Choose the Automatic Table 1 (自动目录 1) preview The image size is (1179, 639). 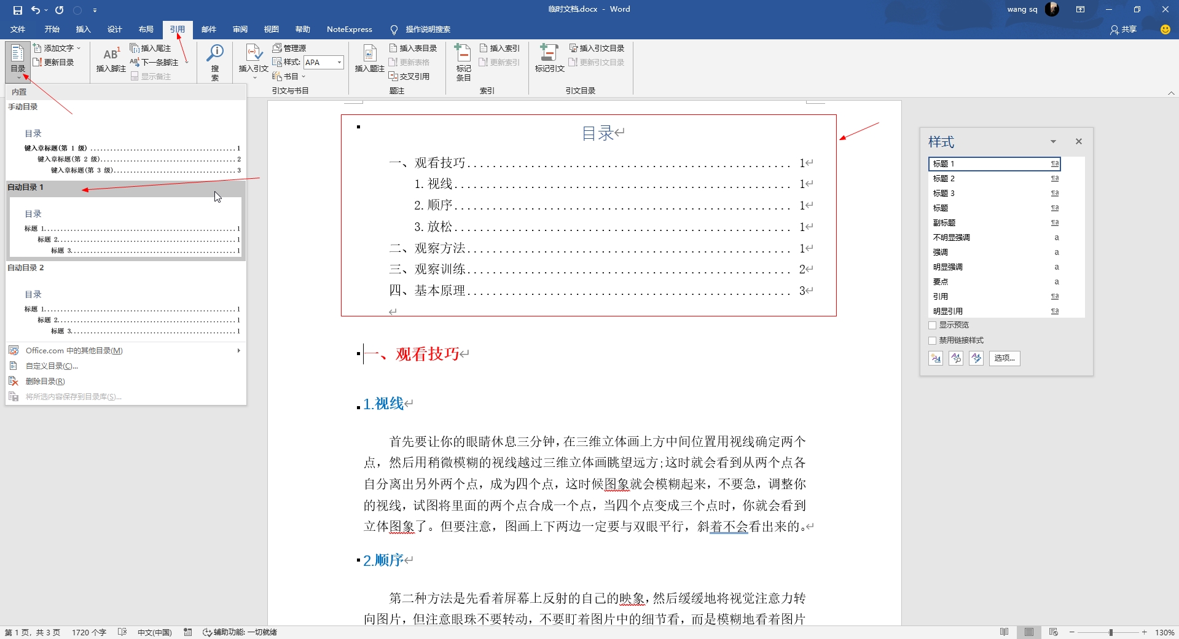(x=126, y=221)
